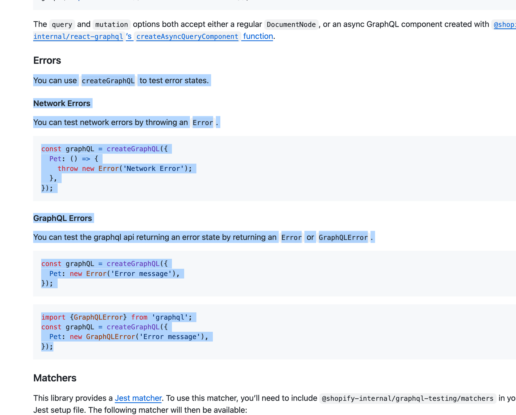Click the Errors section heading

47,61
